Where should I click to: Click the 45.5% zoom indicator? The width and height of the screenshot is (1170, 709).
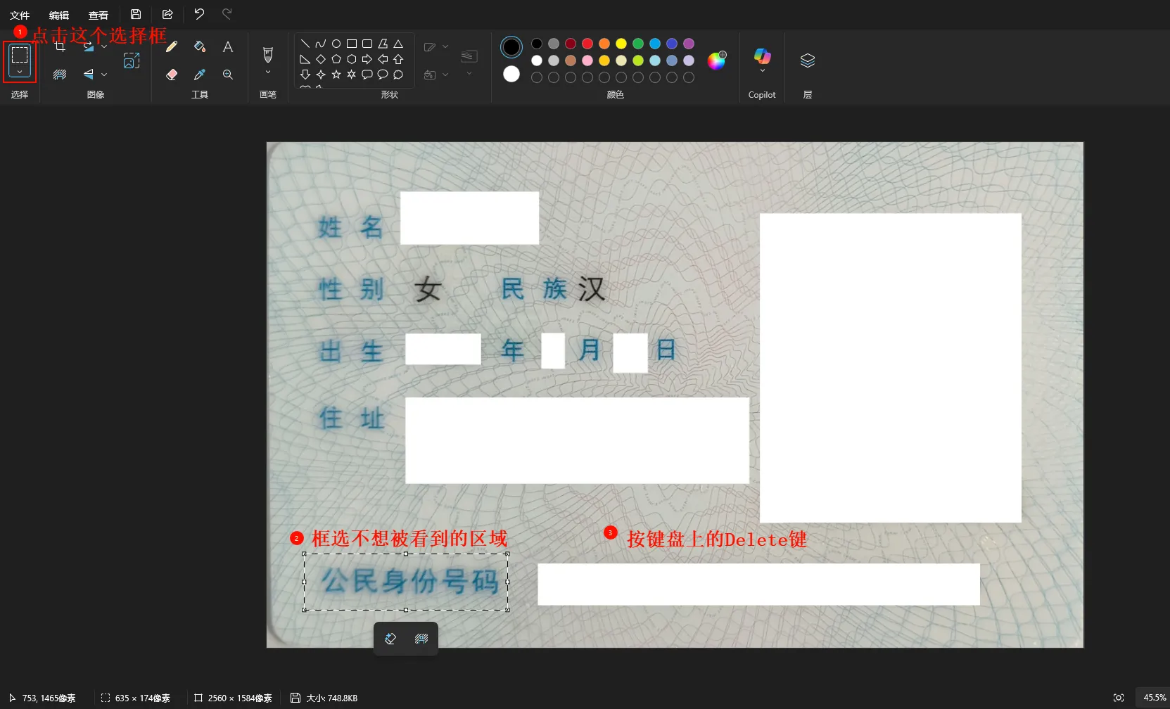(x=1154, y=697)
